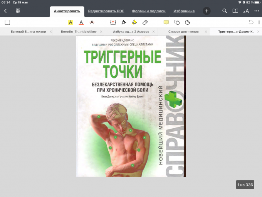This screenshot has width=262, height=197.
Task: Open the Список для чтения tab
Action: 183,32
